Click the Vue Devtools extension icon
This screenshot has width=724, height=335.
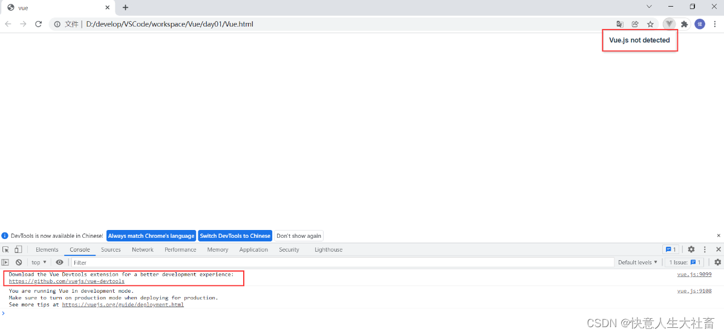[668, 24]
